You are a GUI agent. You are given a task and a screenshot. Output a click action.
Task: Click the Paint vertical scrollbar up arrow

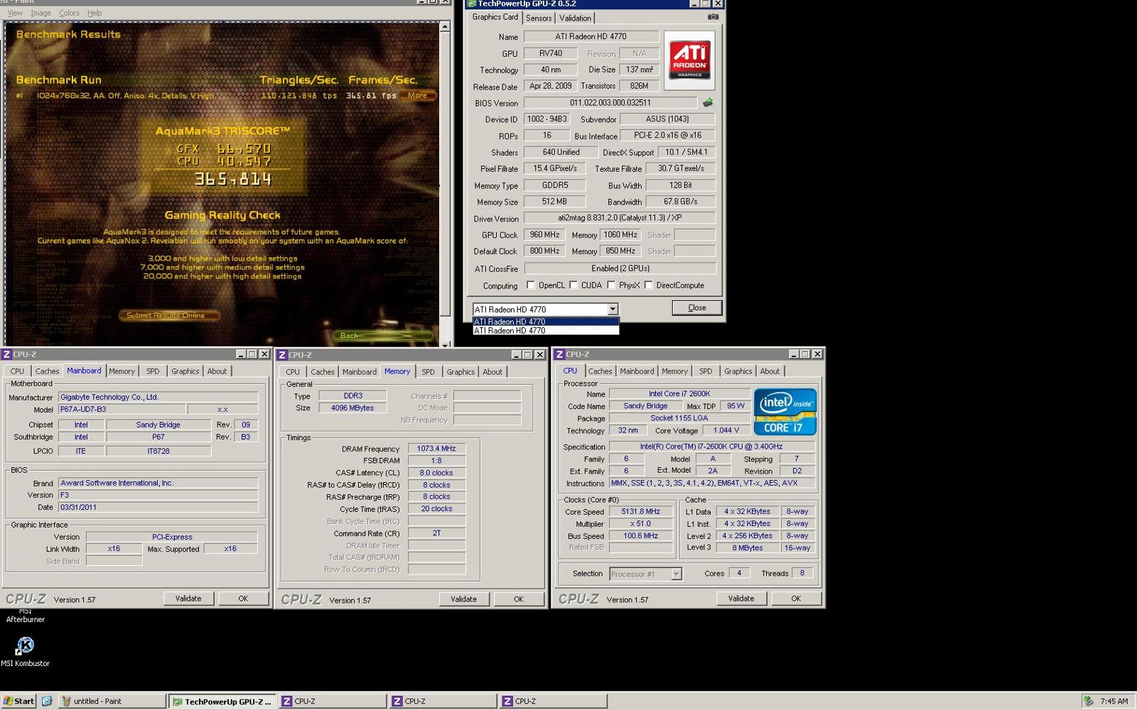pos(445,26)
